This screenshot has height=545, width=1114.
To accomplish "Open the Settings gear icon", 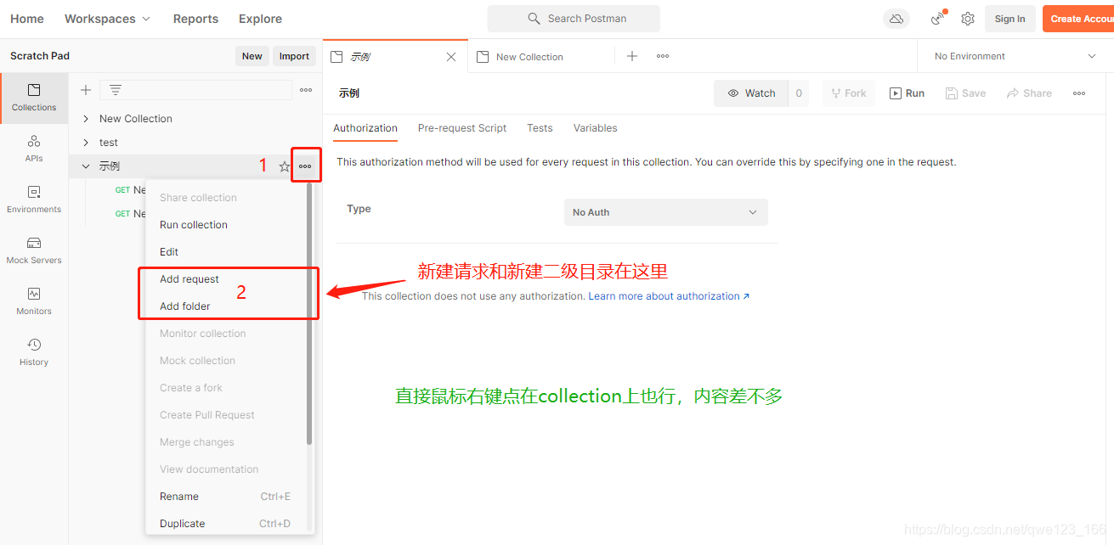I will (968, 19).
